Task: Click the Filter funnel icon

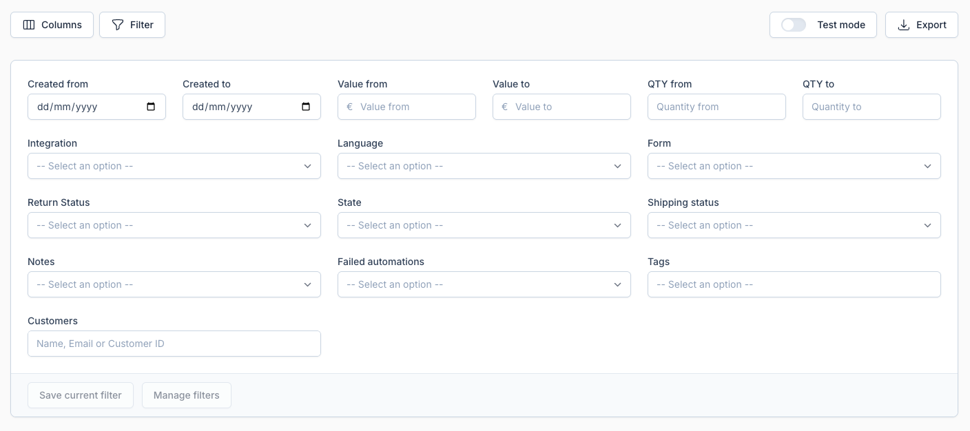Action: point(118,25)
